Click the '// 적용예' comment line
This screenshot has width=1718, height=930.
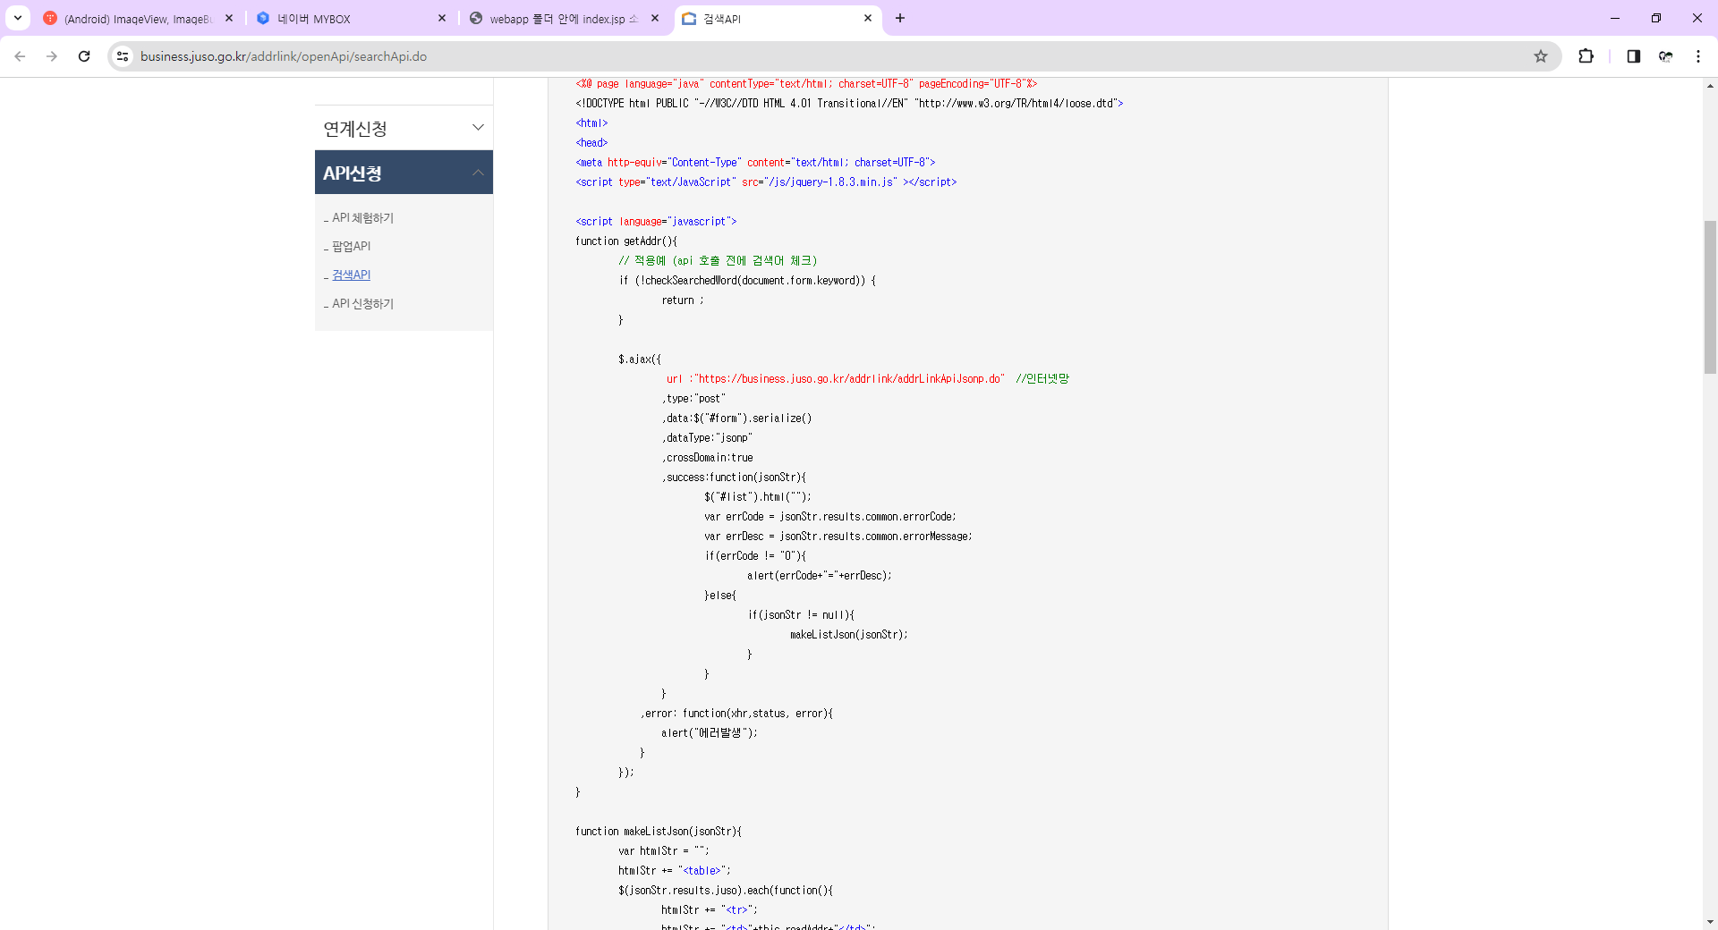718,261
